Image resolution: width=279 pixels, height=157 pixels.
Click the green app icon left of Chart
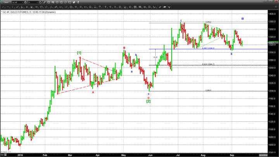(2, 2)
